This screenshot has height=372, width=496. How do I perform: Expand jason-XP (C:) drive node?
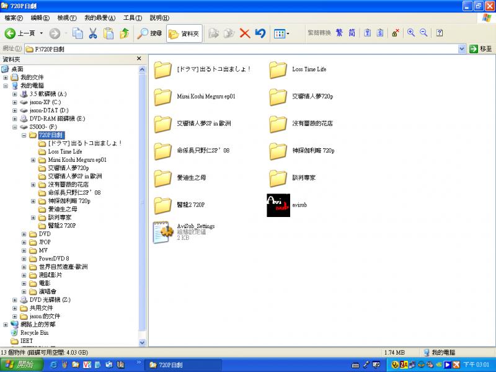[x=14, y=102]
